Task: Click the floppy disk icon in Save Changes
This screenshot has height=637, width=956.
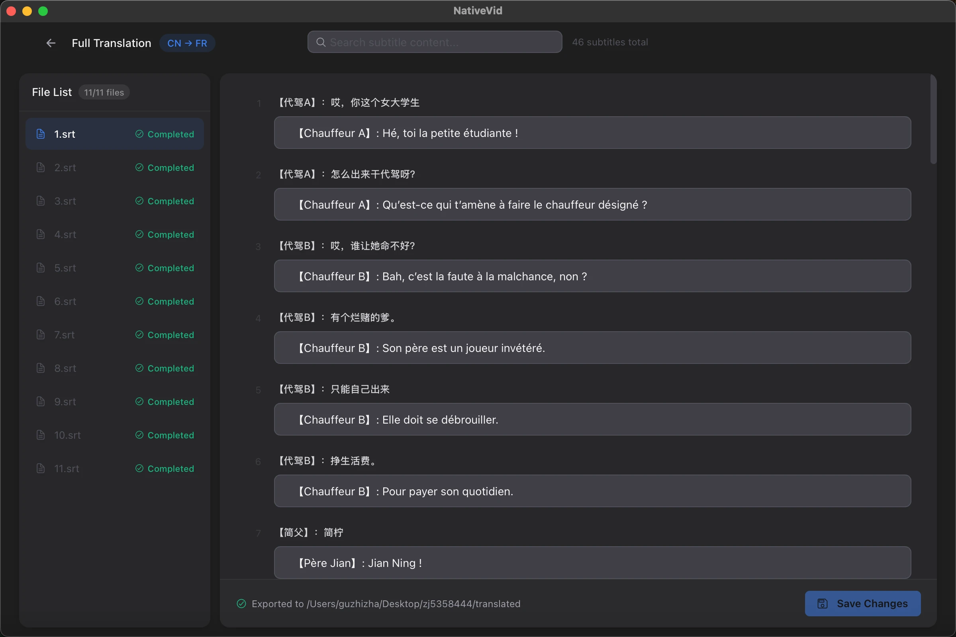Action: [x=823, y=604]
